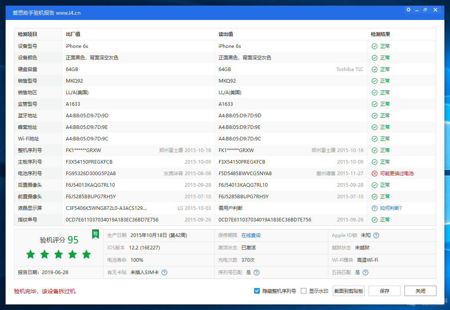Click 检测项目 column header
Image resolution: width=450 pixels, height=310 pixels.
click(x=28, y=34)
